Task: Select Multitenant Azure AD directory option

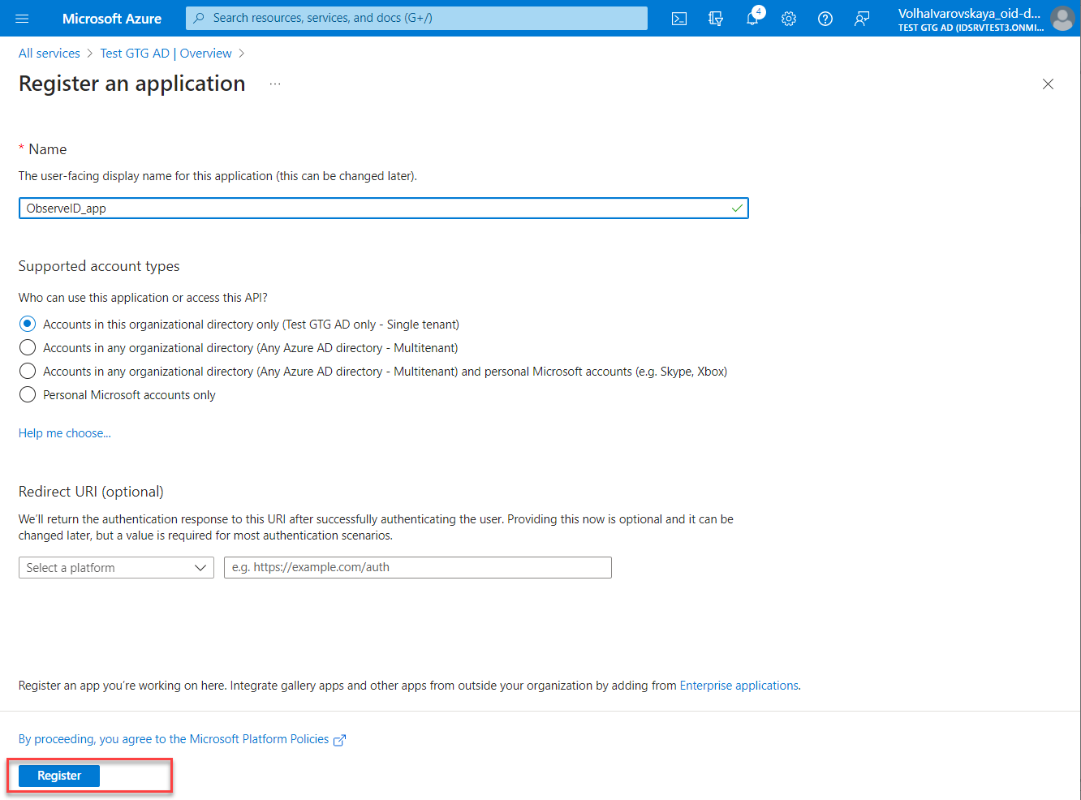Action: point(28,348)
